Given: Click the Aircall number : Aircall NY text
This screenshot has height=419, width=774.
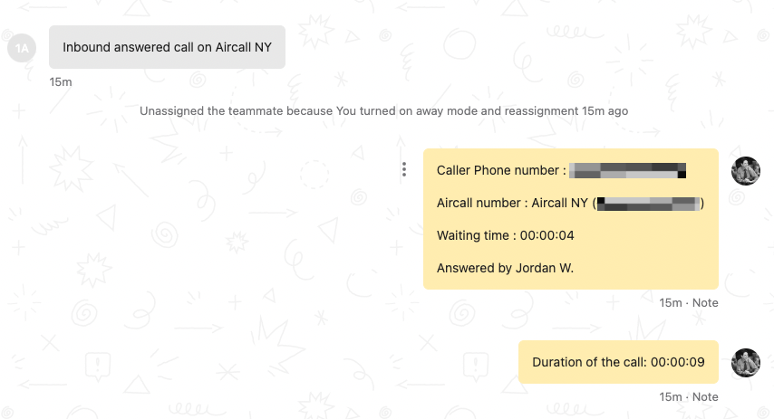Looking at the screenshot, I should click(512, 203).
